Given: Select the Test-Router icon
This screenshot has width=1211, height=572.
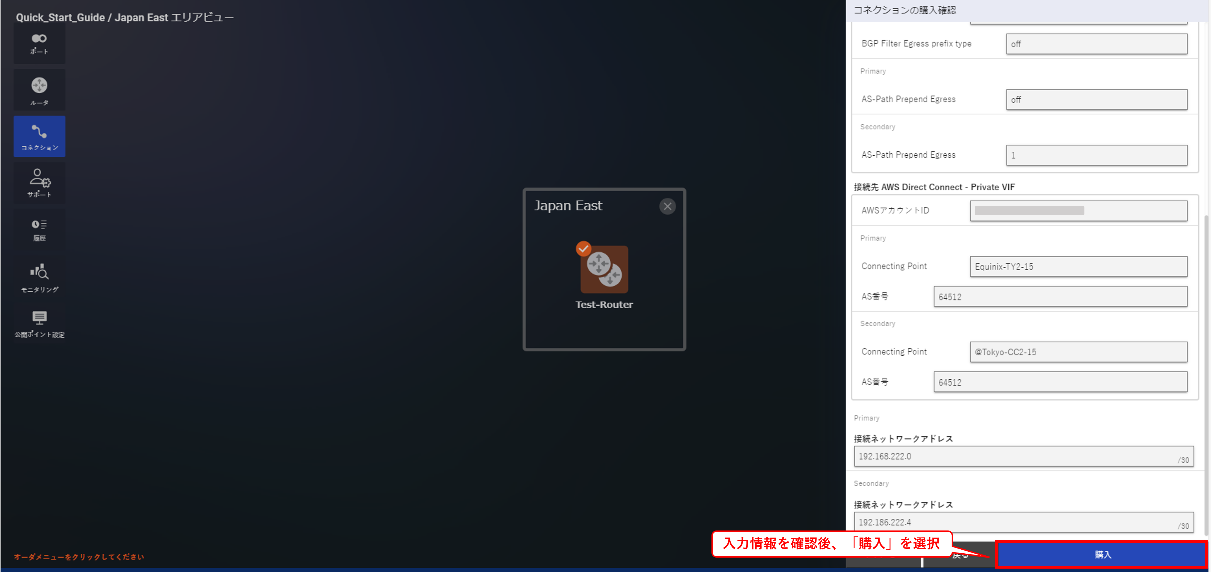Looking at the screenshot, I should point(604,269).
